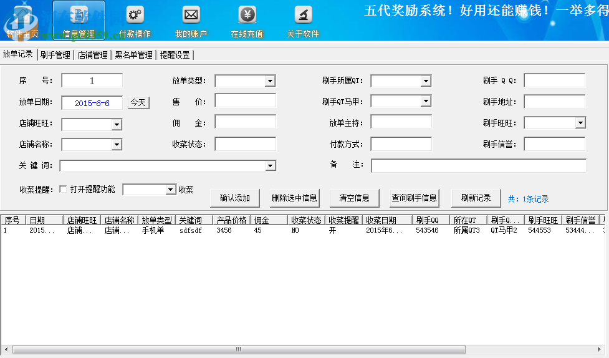Switch to the 刷手管理 tab
Screen dimensions: 609x358
55,55
